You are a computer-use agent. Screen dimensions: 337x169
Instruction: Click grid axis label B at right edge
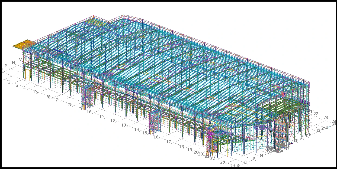tap(327, 127)
